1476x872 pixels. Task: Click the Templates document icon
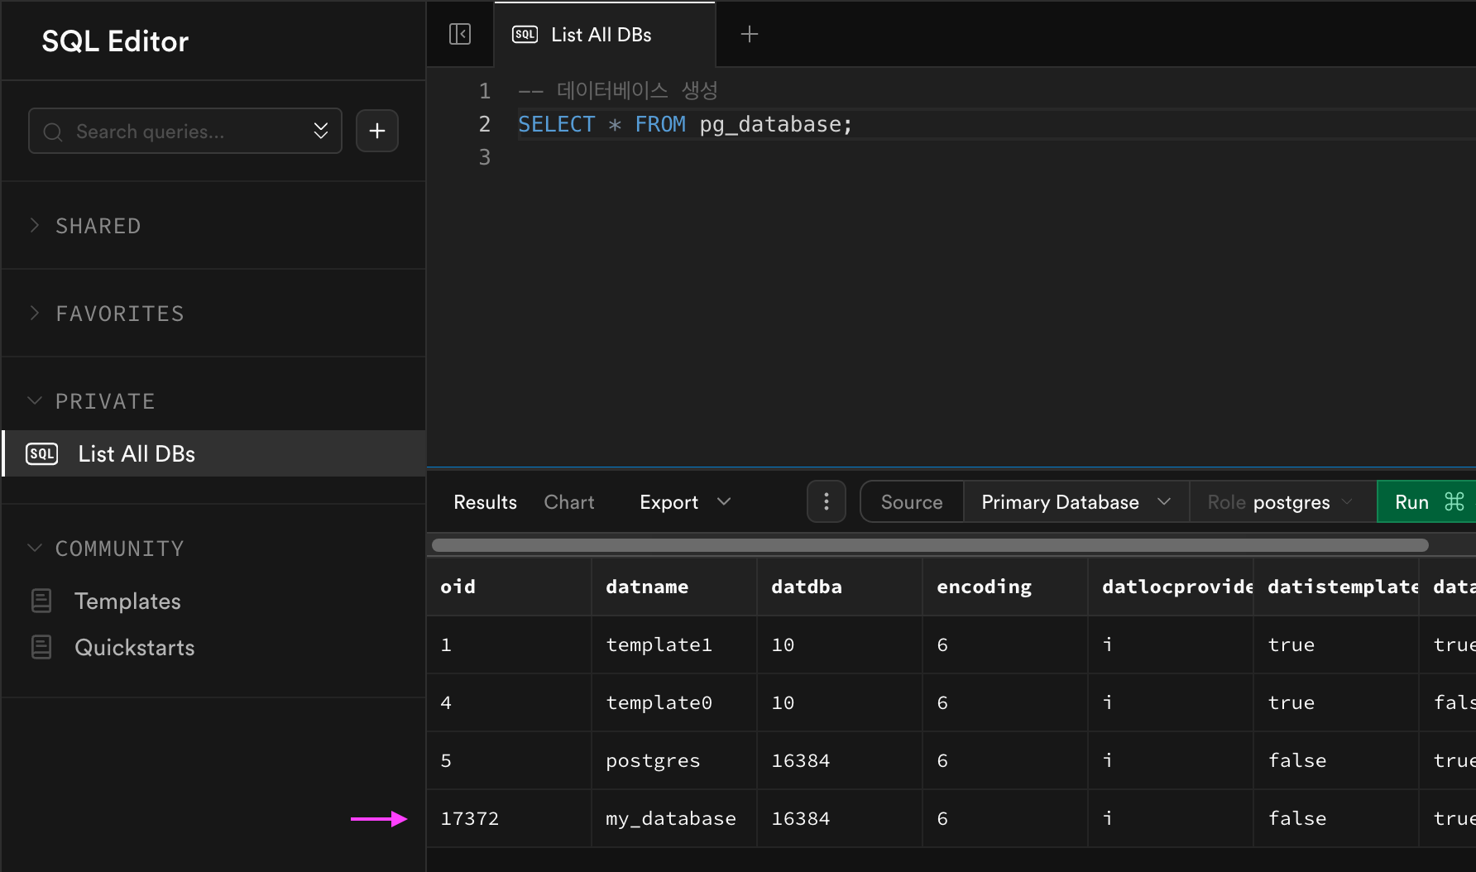click(41, 601)
